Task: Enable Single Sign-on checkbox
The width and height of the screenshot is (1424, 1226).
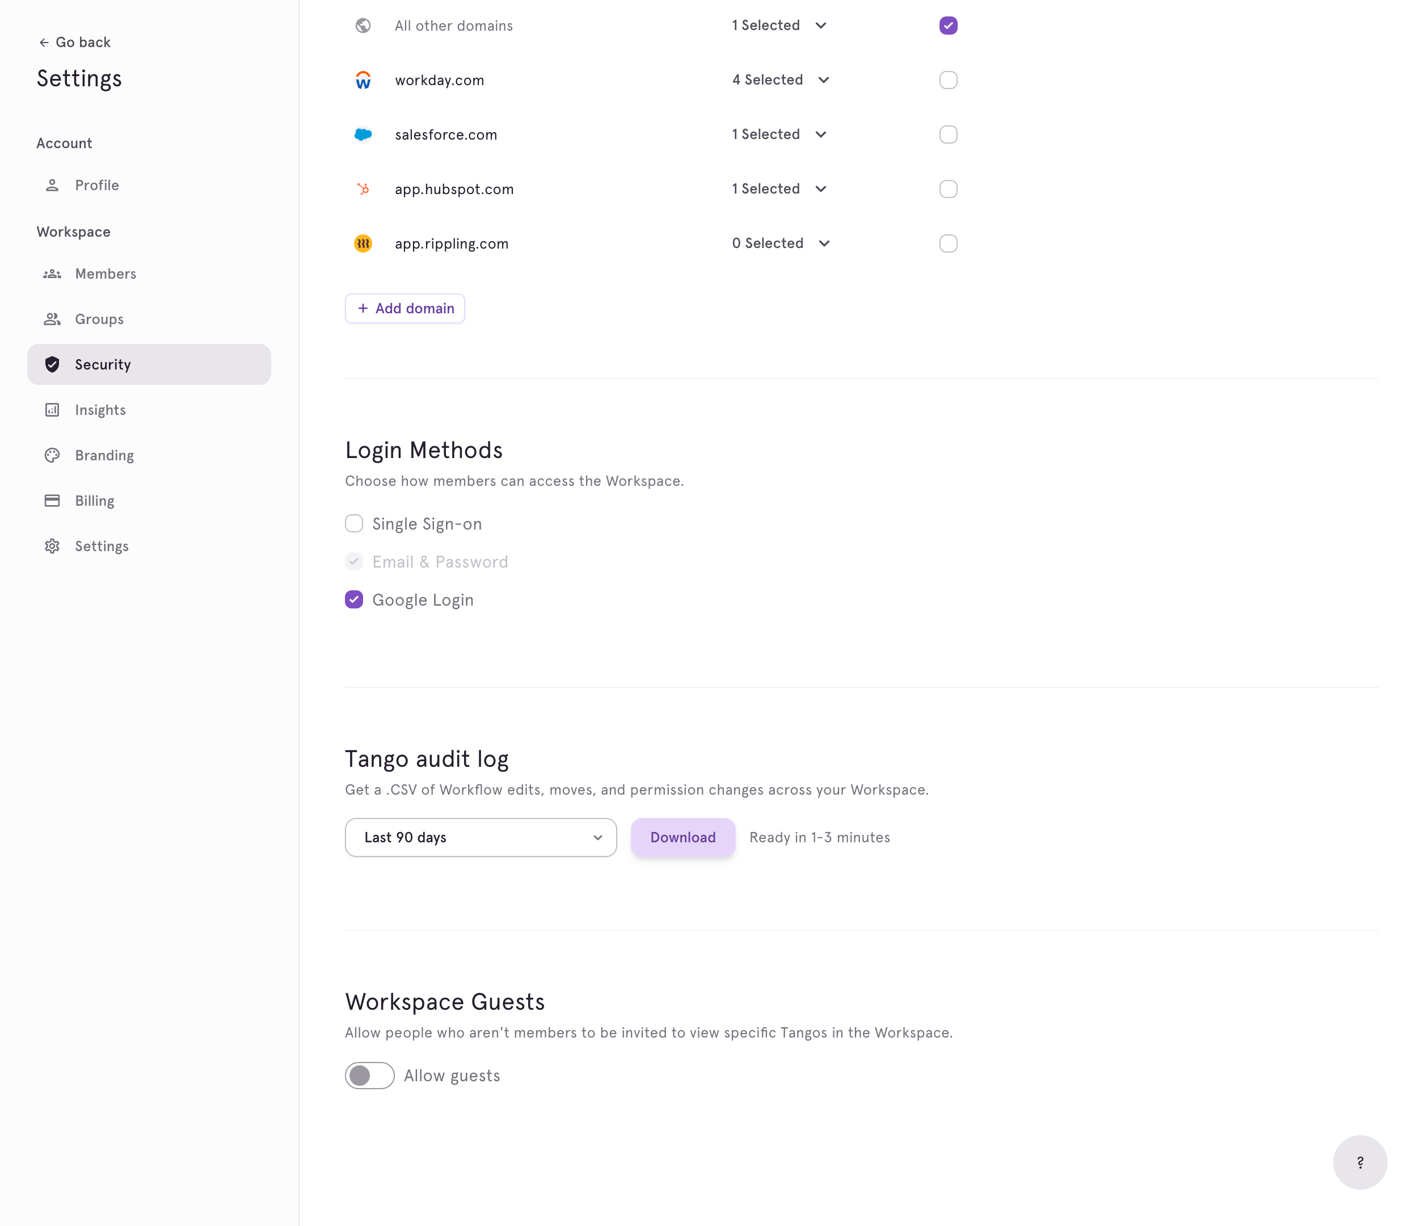Action: [x=354, y=524]
